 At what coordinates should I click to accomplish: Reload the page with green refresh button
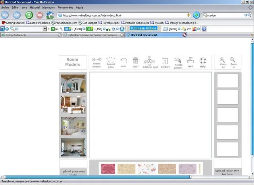(x=29, y=15)
